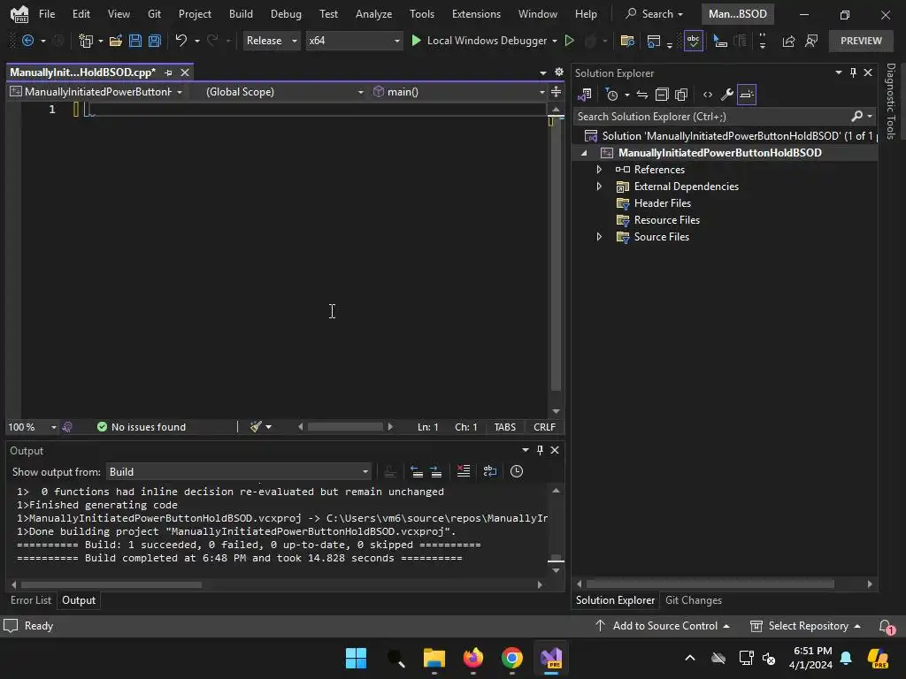Image resolution: width=906 pixels, height=679 pixels.
Task: Click the Live Share icon in toolbar
Action: pyautogui.click(x=788, y=41)
